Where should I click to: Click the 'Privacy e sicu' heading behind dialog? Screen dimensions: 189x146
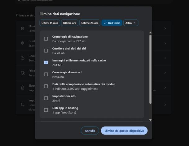click(x=25, y=15)
